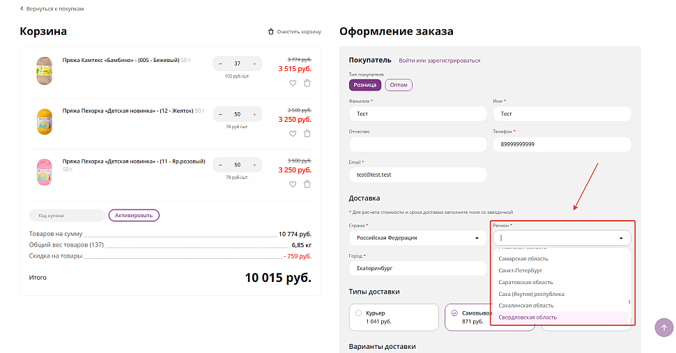Screen dimensions: 676x353
Task: Switch buyer type to Оптом
Action: (399, 85)
